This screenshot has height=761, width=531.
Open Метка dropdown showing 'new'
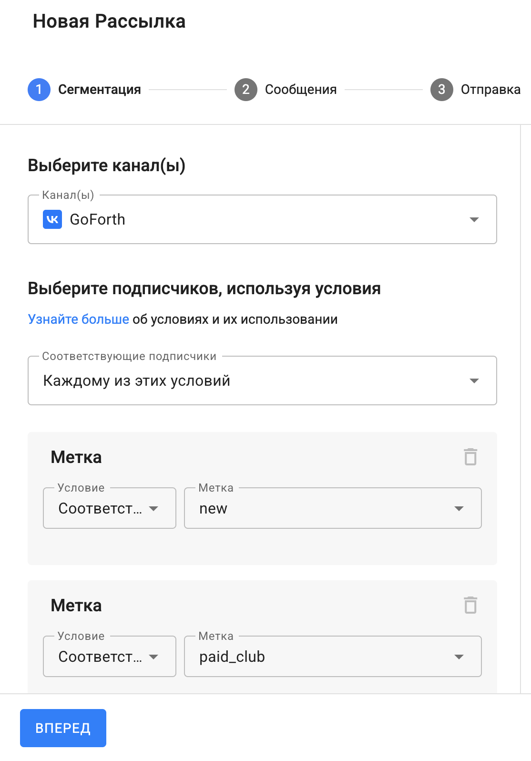[333, 508]
